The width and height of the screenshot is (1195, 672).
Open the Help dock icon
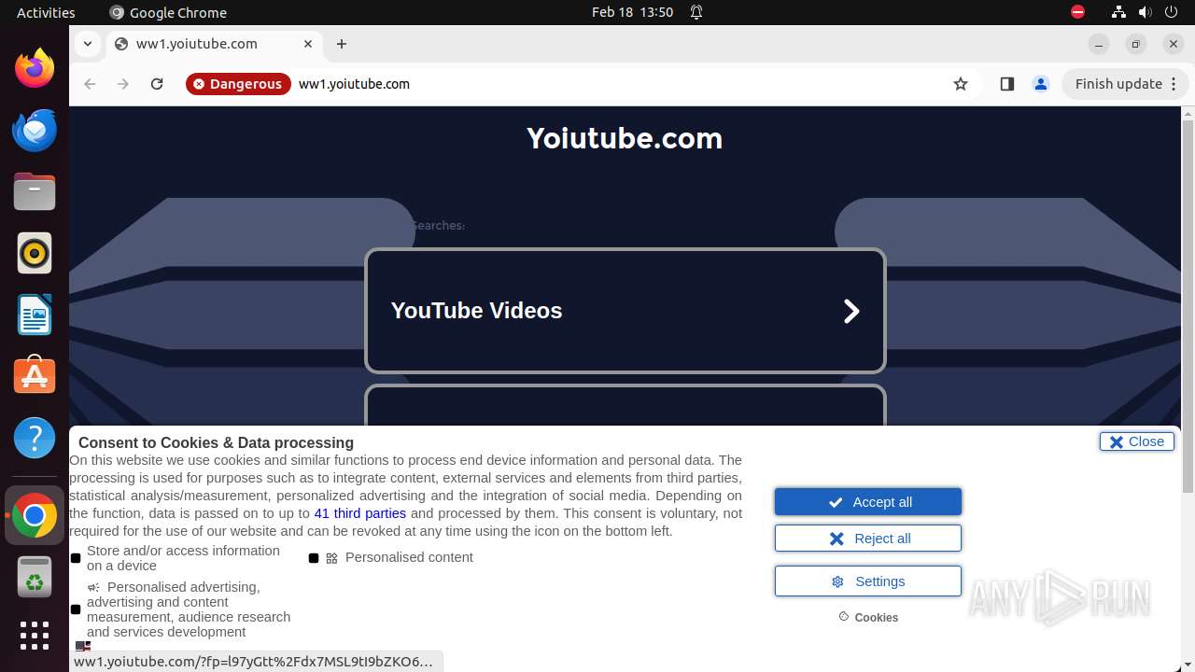pyautogui.click(x=35, y=438)
